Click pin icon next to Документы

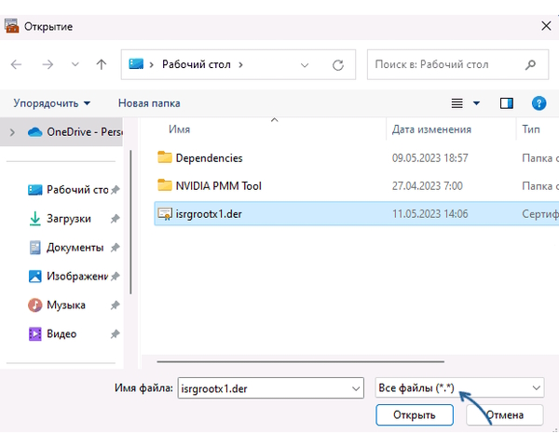click(115, 248)
